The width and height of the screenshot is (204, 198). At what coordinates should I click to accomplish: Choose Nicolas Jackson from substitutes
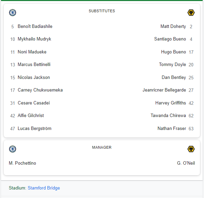[x=34, y=78]
